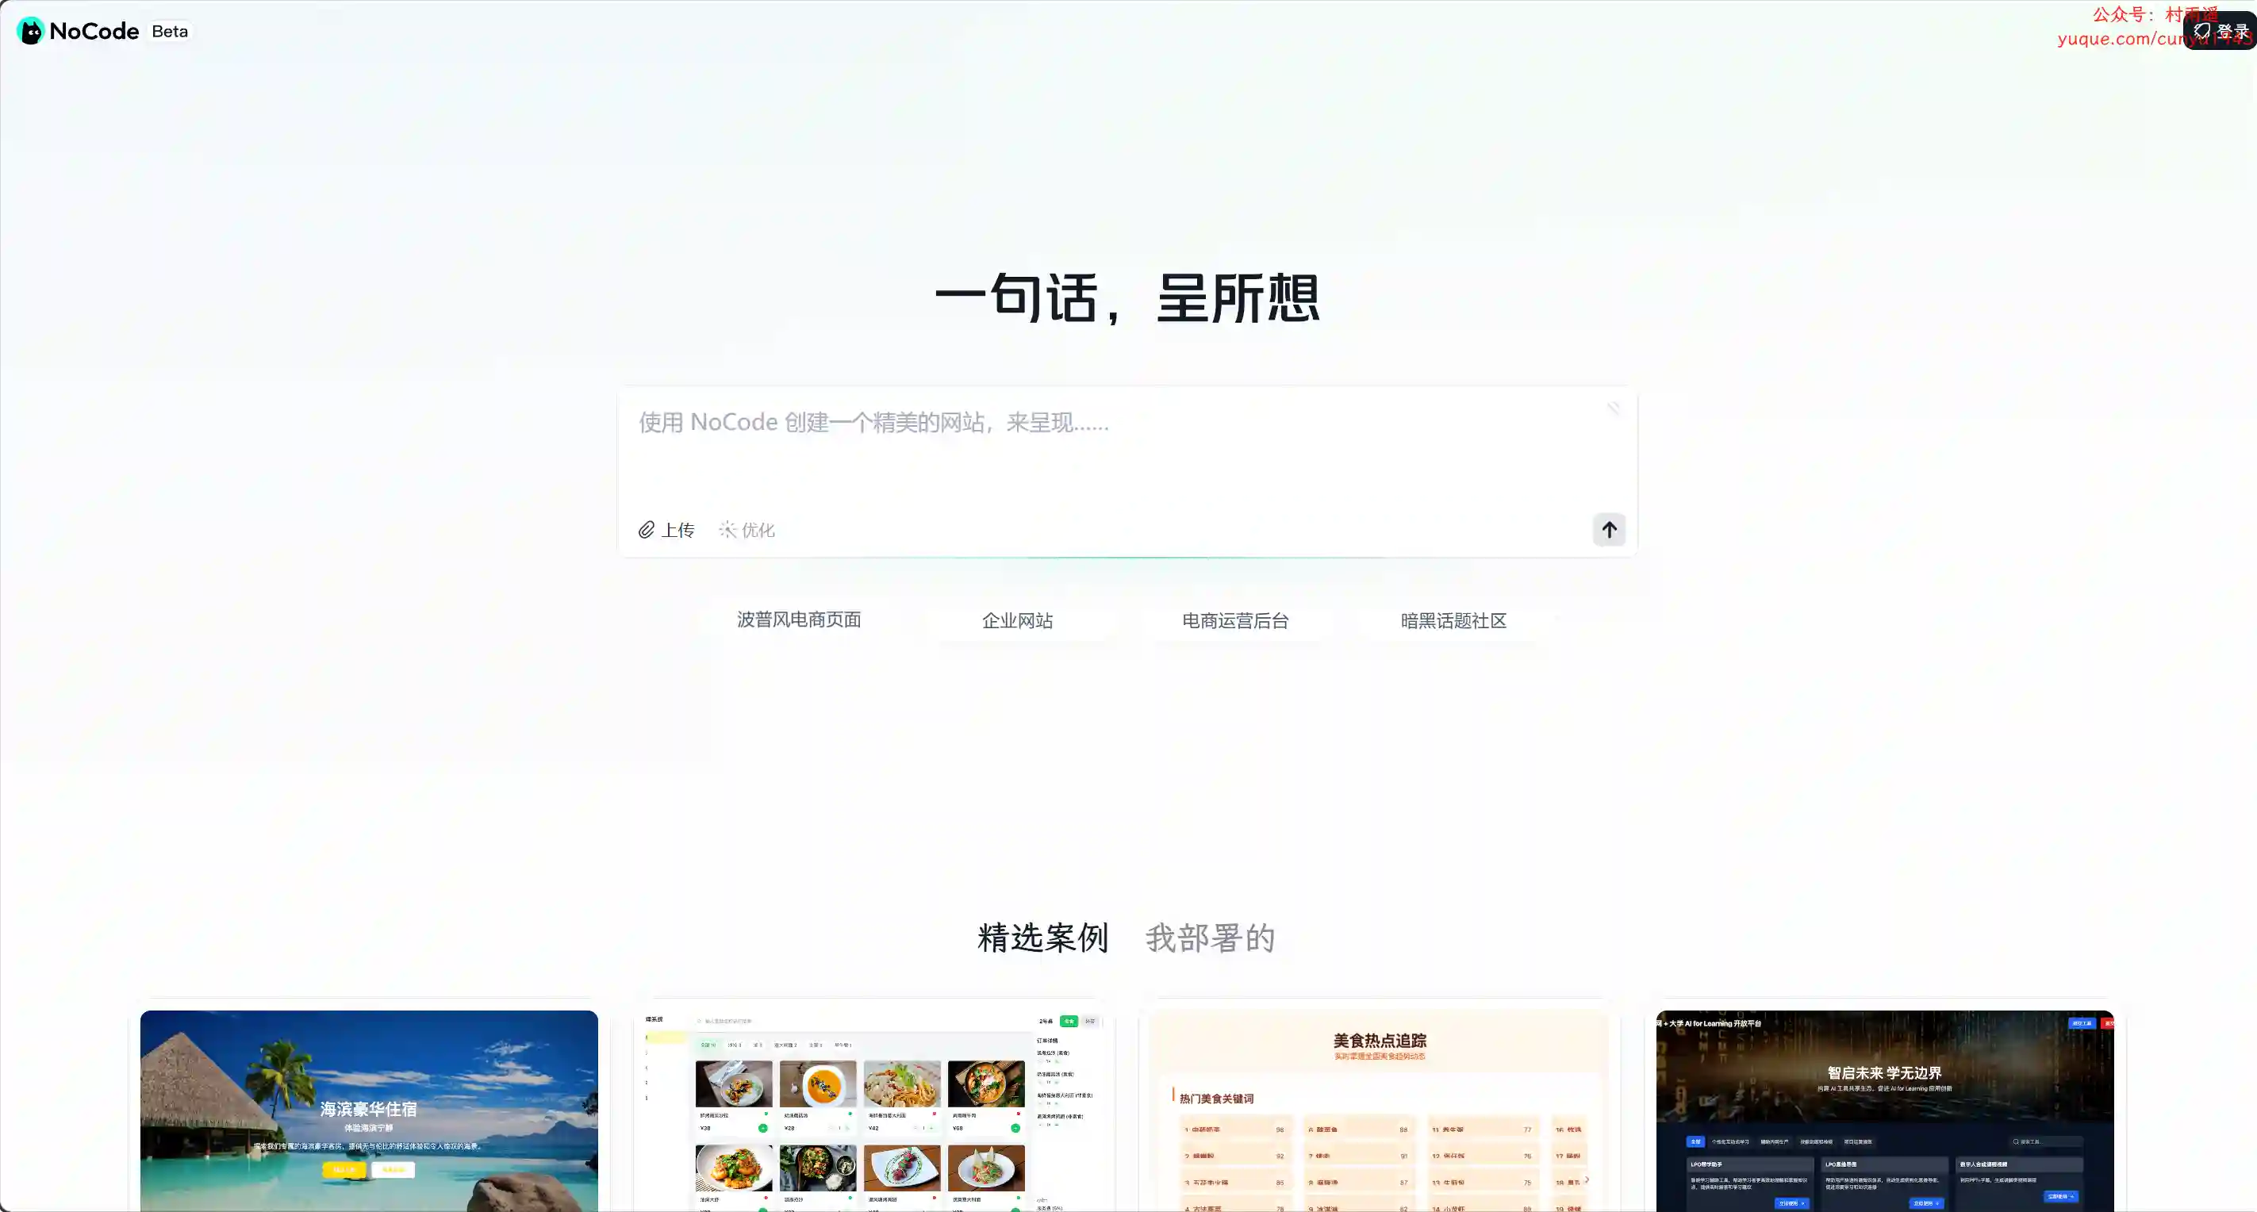Choose the 暗黑话题社区 suggestion chip

pyautogui.click(x=1453, y=621)
